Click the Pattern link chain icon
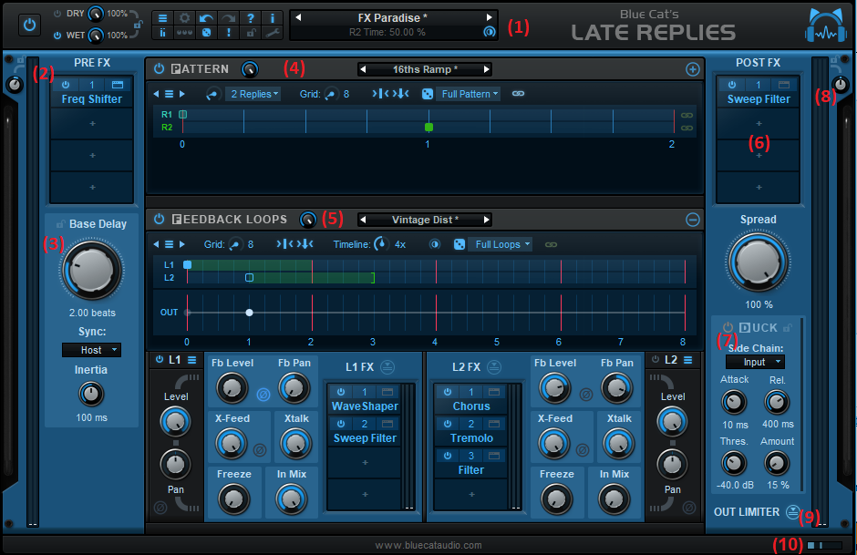Screen dimensions: 857x555 [x=518, y=94]
